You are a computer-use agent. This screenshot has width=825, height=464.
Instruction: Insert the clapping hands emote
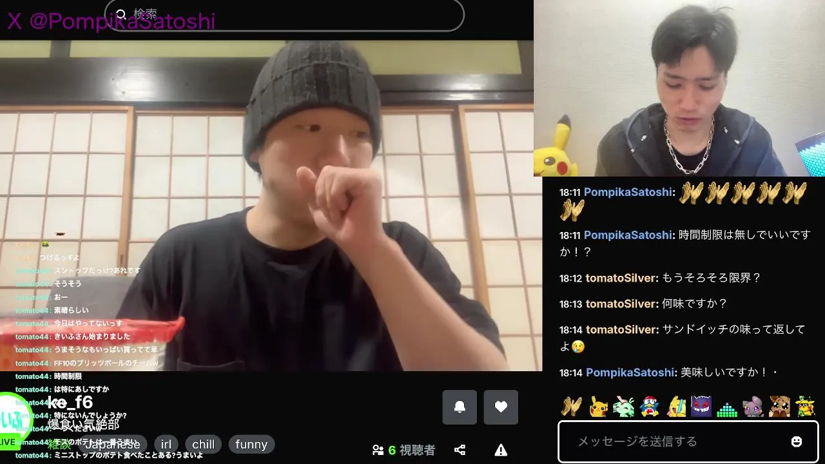click(572, 406)
